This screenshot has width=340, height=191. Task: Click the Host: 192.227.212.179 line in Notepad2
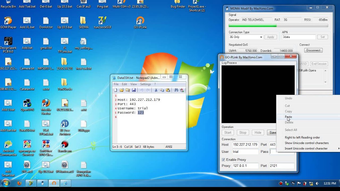point(139,100)
